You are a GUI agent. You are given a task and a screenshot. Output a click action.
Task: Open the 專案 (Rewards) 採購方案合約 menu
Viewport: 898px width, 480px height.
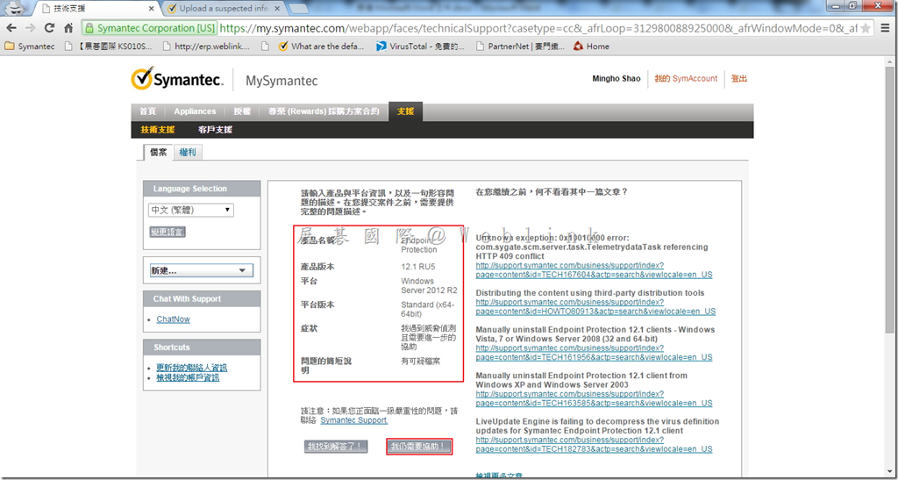click(x=324, y=111)
